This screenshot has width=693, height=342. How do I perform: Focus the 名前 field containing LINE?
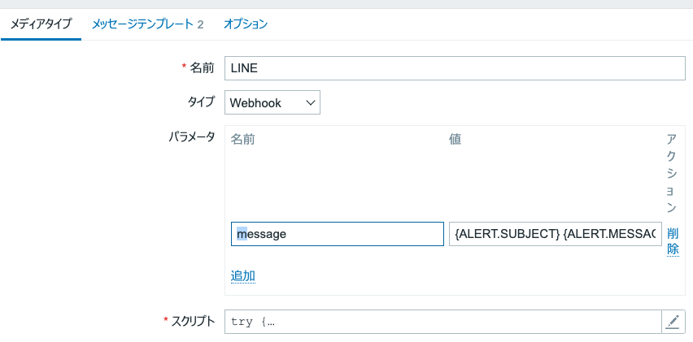[455, 68]
